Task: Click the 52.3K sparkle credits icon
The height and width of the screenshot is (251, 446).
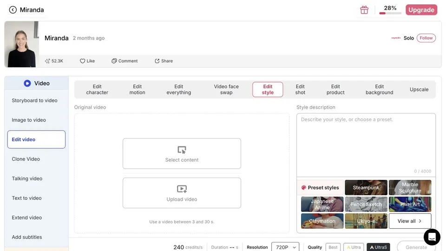Action: pos(47,61)
